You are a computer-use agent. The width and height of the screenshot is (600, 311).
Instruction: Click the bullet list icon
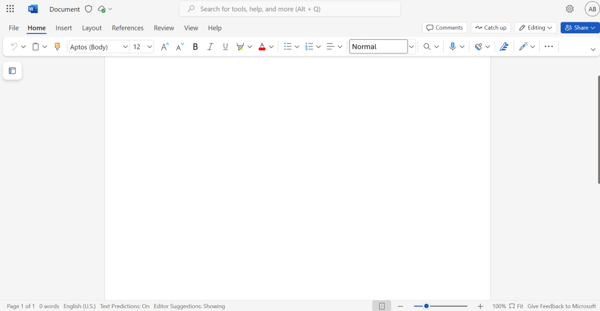click(x=287, y=47)
